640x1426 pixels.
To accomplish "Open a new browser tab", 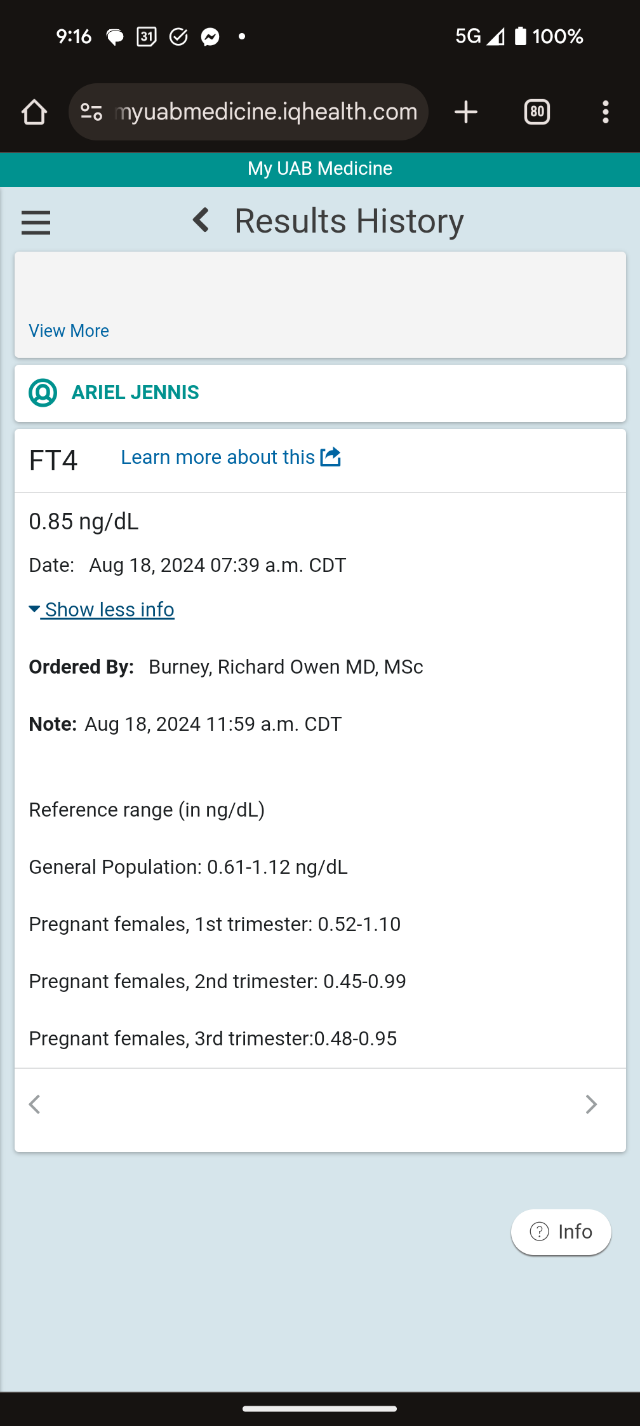I will [466, 112].
